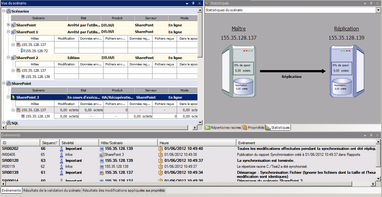
Task: Click the Master server image in Statistics
Action: pos(238,71)
